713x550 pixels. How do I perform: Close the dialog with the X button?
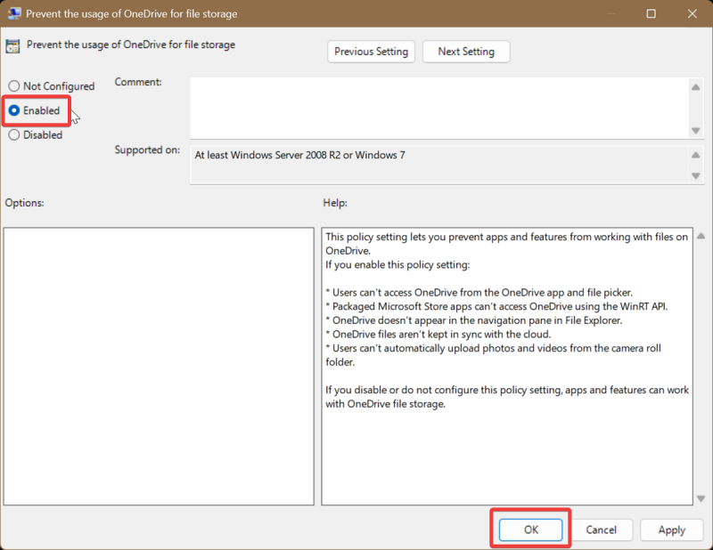point(693,13)
